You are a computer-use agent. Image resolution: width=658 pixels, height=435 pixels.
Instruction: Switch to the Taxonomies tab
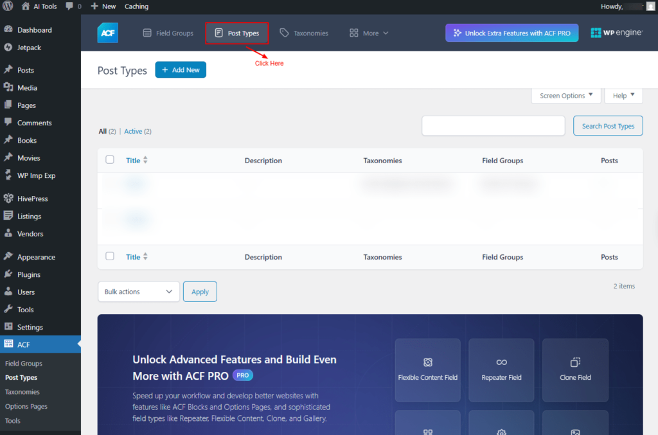[304, 33]
